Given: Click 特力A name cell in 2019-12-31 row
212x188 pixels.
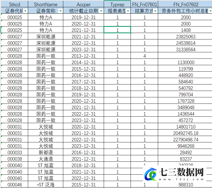Looking at the screenshot, I should click(x=46, y=17).
